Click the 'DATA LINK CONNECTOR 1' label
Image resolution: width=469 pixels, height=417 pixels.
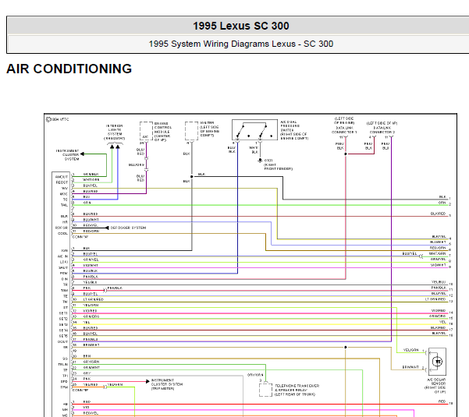click(344, 125)
